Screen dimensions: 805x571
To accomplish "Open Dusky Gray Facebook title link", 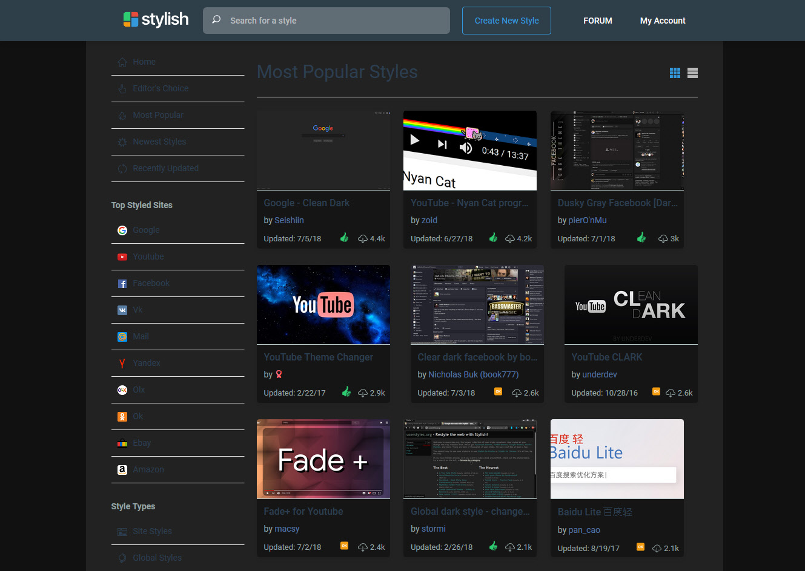I will point(618,203).
